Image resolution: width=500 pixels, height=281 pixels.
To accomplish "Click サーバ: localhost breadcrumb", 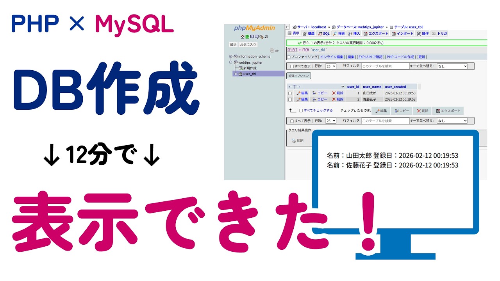I will [x=311, y=27].
